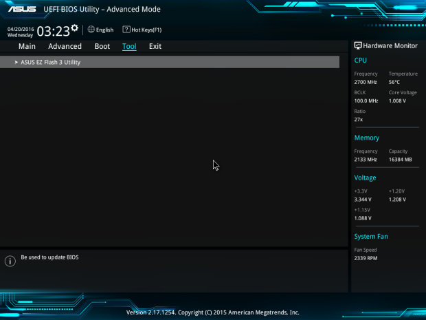Image resolution: width=426 pixels, height=320 pixels.
Task: Click the 2339 RPM fan speed value
Action: point(366,258)
